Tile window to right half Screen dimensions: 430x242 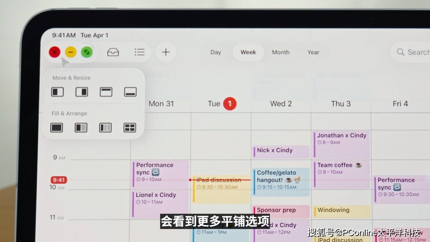[82, 92]
